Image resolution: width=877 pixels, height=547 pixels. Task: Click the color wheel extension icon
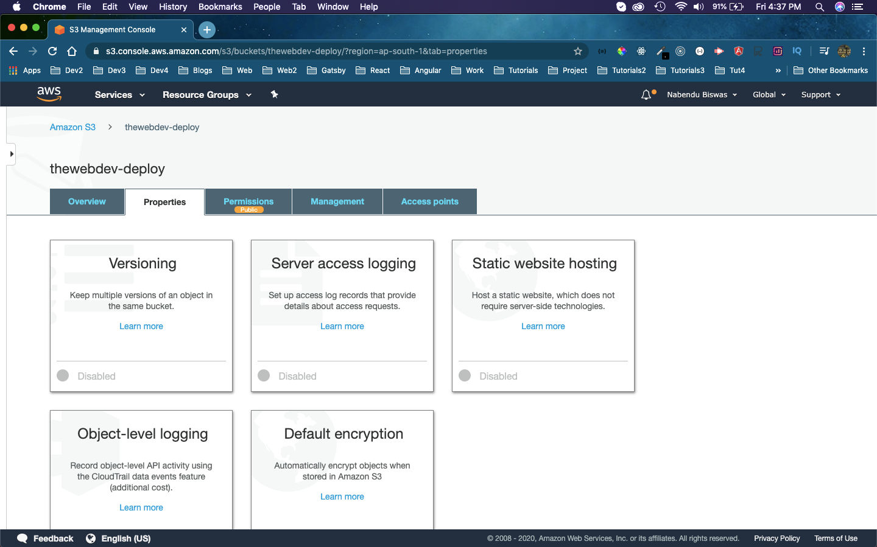pos(622,51)
